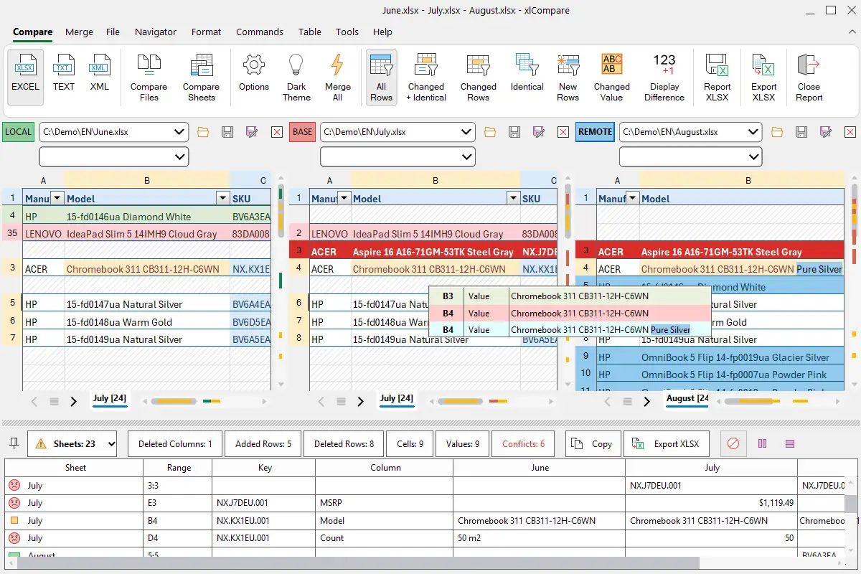This screenshot has width=861, height=574.
Task: Toggle the Changed Rows filter
Action: point(478,77)
